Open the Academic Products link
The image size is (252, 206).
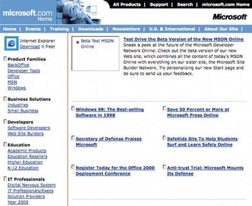27,151
